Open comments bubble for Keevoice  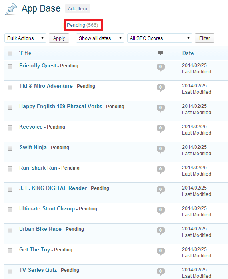coord(161,129)
